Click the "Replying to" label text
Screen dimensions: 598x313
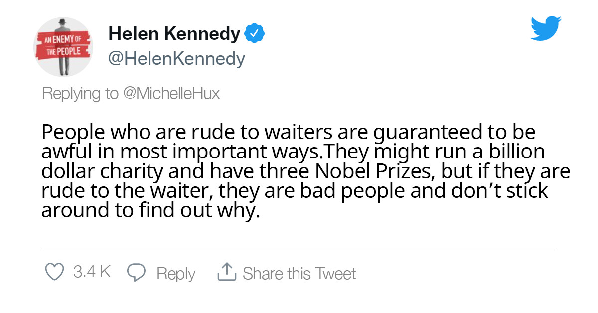(x=80, y=93)
